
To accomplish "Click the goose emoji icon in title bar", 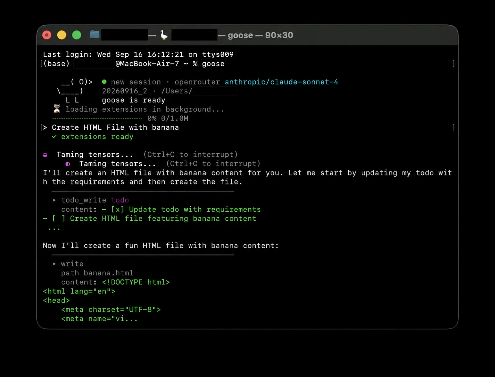I will (x=164, y=35).
